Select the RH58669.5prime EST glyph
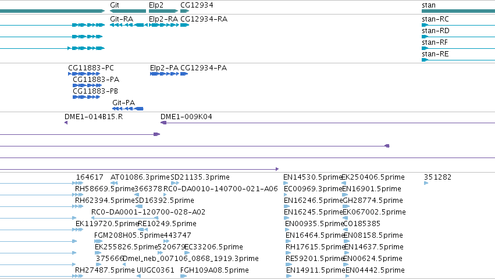This screenshot has height=279, width=495. pos(78,195)
